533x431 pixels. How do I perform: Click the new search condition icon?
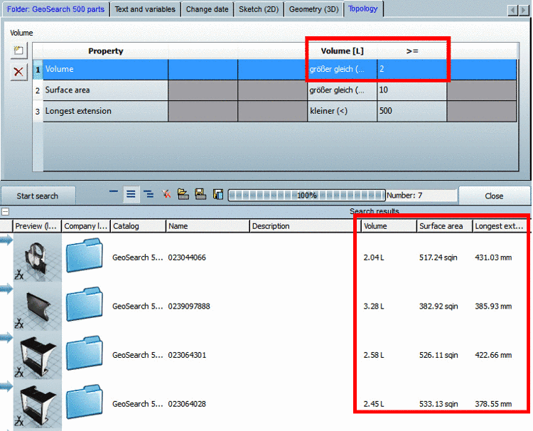click(x=18, y=51)
